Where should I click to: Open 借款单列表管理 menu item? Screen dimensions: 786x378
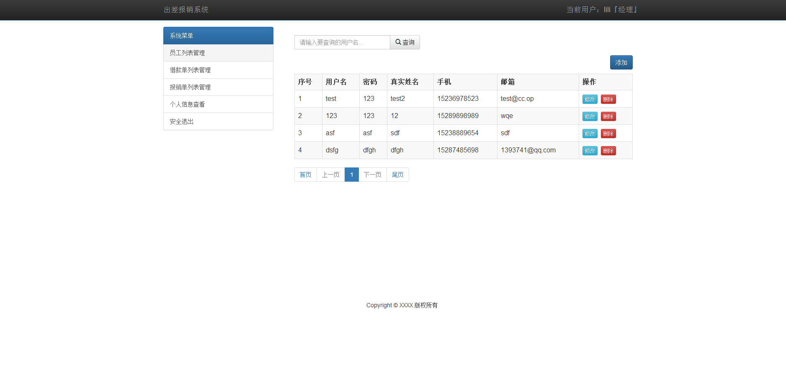(x=218, y=70)
